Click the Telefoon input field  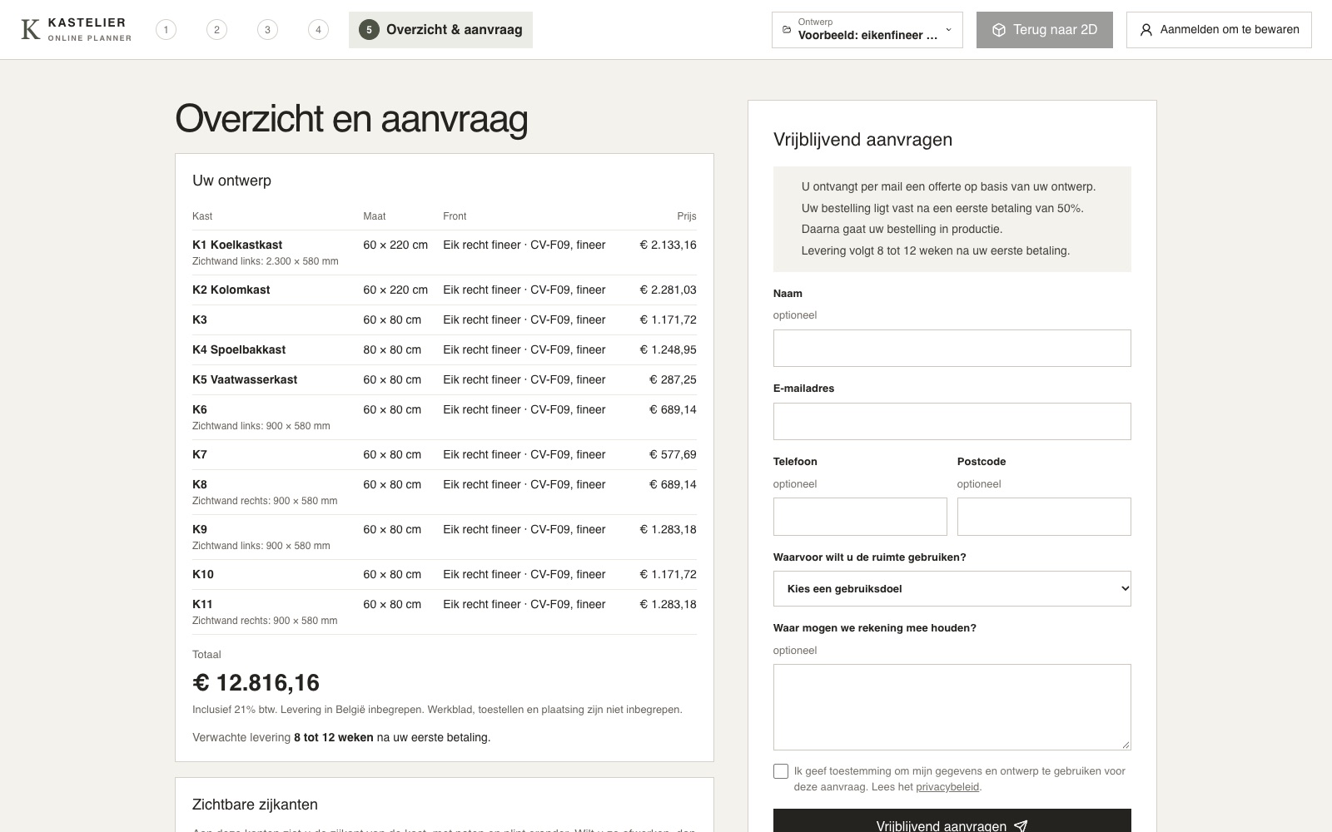pos(860,517)
